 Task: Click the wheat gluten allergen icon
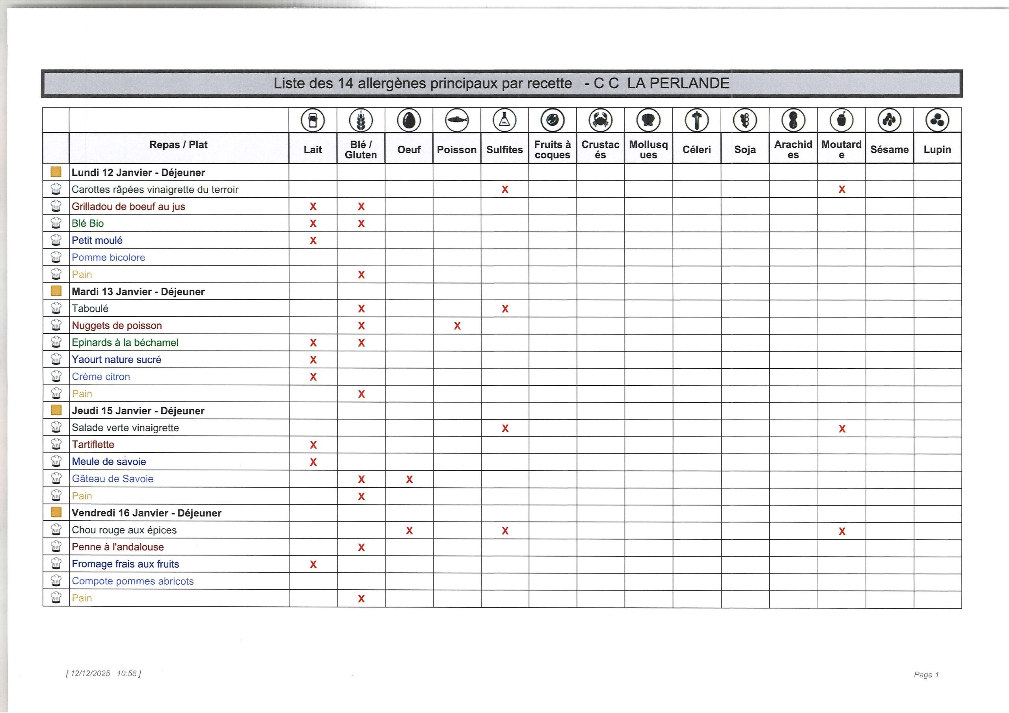pos(361,120)
